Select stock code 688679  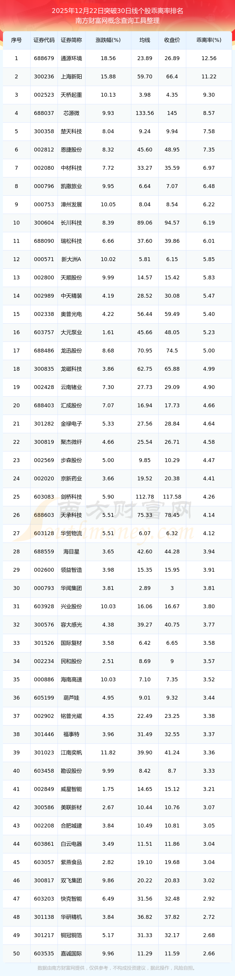tap(44, 58)
